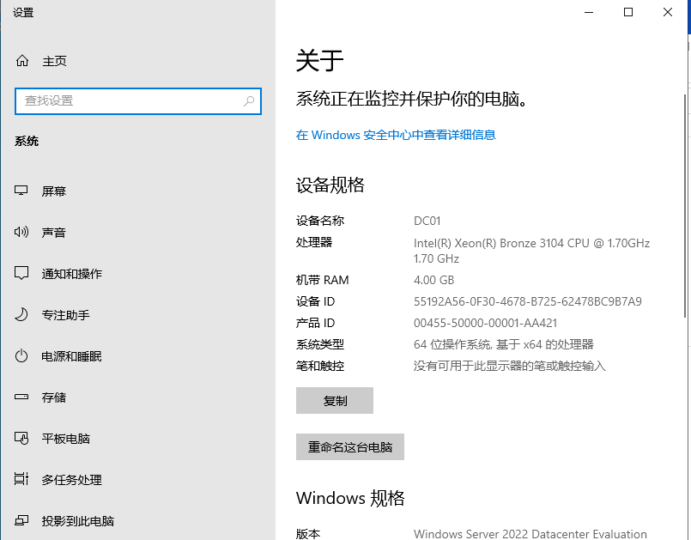Click the moon icon for 专注助手
The image size is (691, 540).
(x=22, y=315)
